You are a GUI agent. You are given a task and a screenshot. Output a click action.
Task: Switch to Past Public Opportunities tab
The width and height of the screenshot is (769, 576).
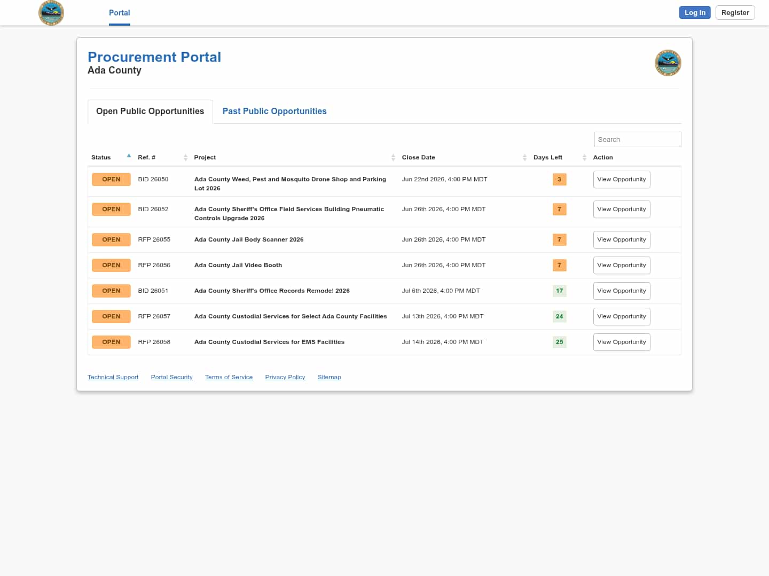pos(274,111)
